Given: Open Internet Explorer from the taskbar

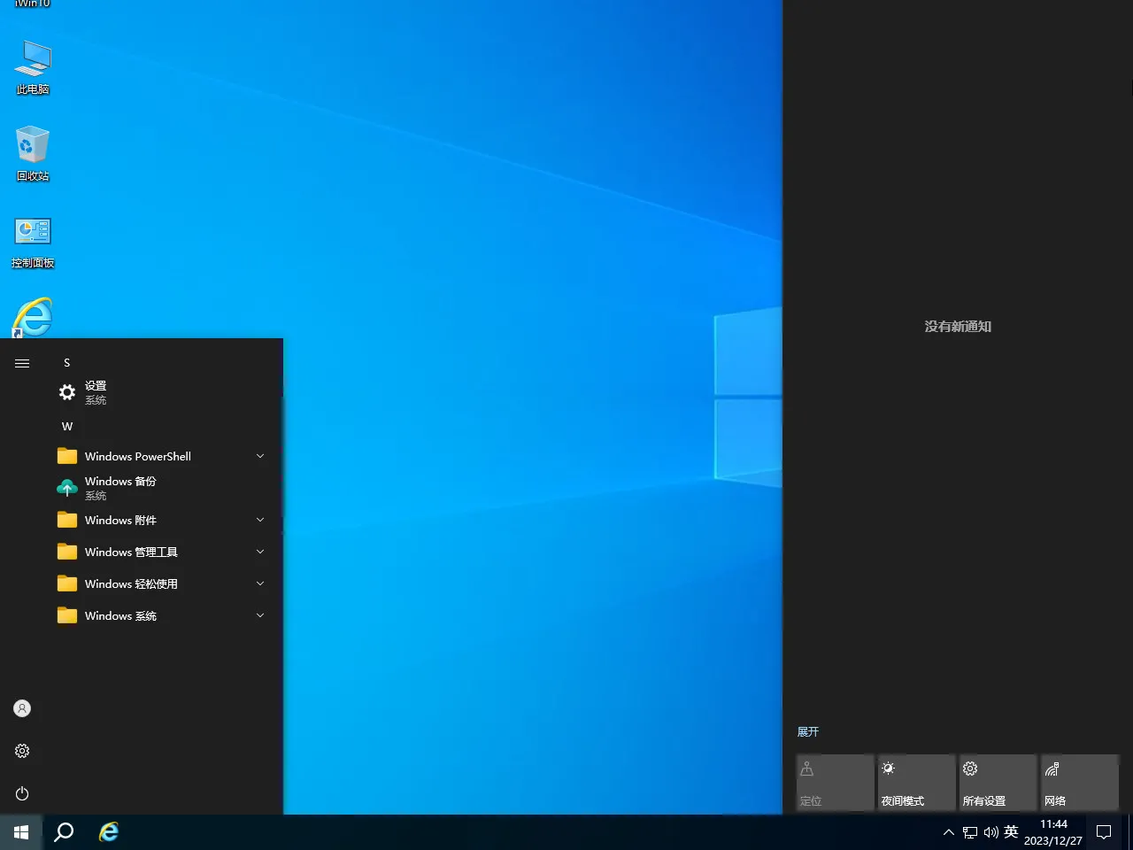Looking at the screenshot, I should pyautogui.click(x=108, y=831).
